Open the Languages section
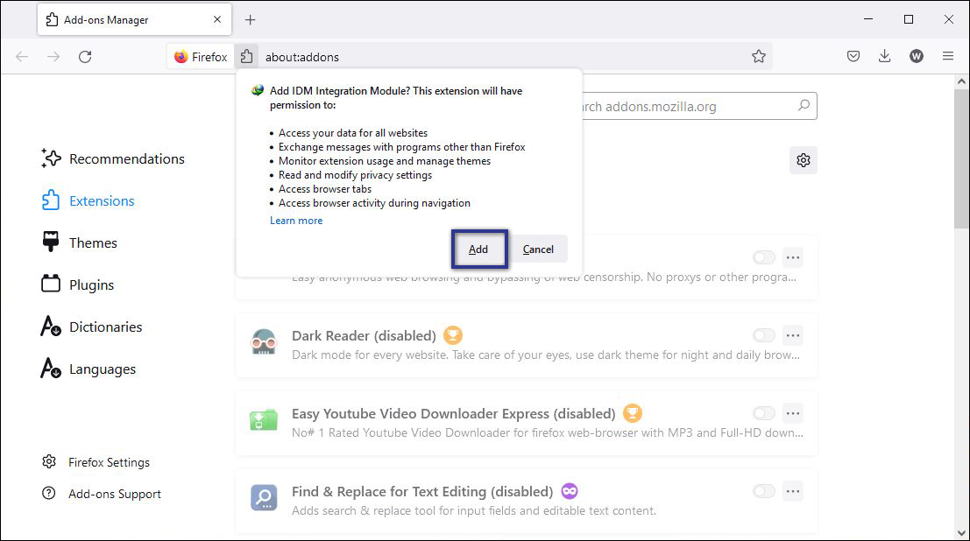970x541 pixels. [103, 369]
